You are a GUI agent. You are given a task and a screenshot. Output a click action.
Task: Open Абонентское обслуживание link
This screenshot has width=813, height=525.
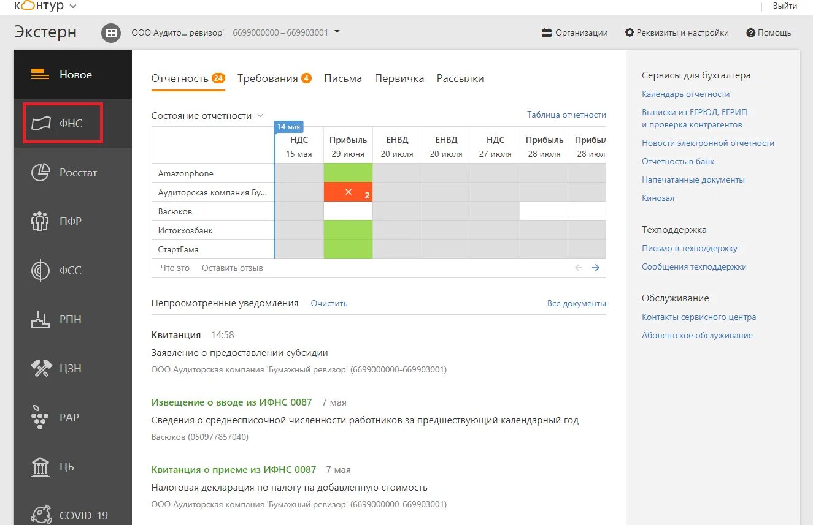(x=697, y=335)
